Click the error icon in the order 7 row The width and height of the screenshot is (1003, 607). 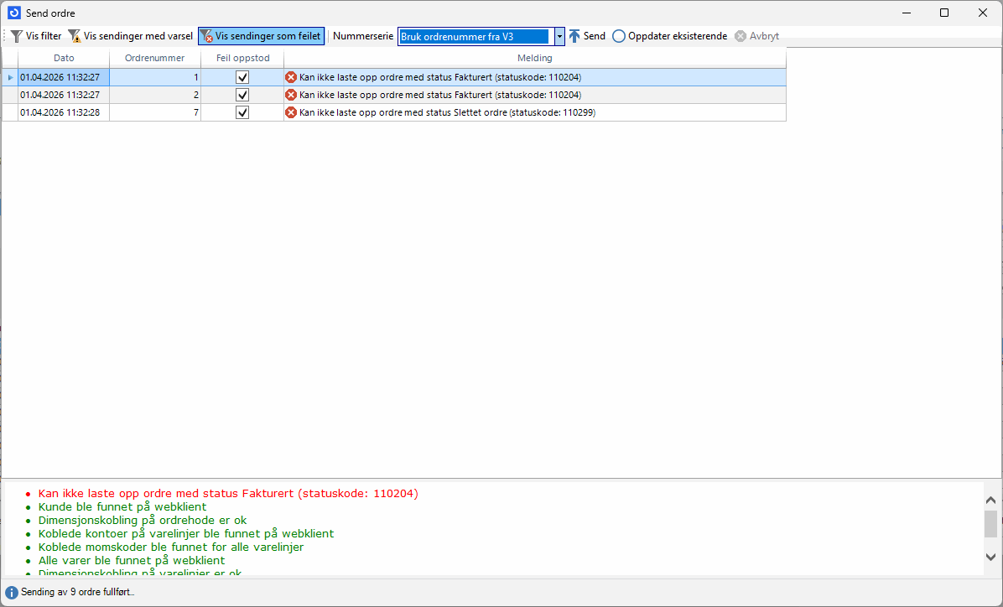click(291, 112)
